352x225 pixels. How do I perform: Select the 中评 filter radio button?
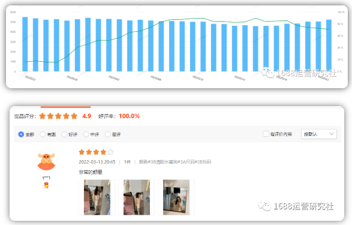[x=86, y=134]
